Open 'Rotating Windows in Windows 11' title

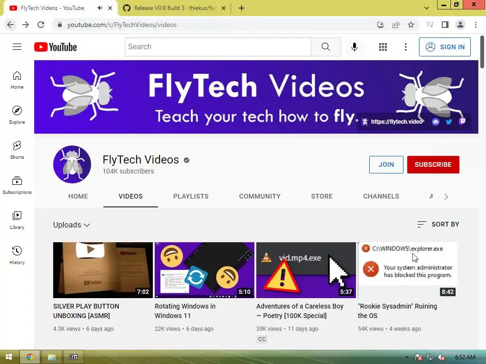coord(185,311)
